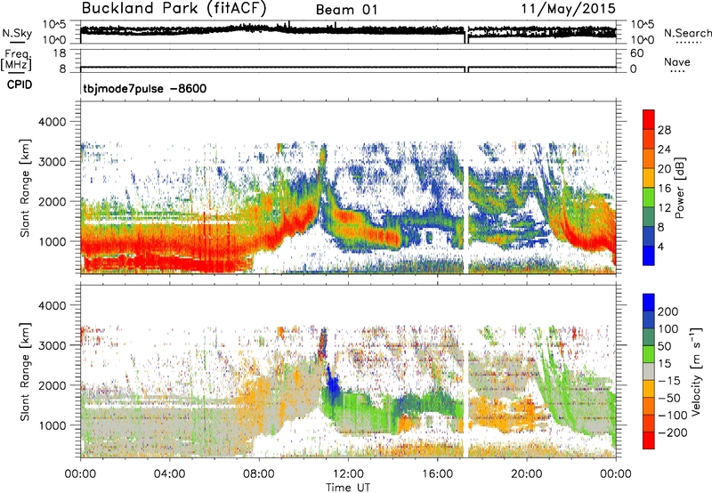Screen dimensions: 712x493
Task: Click the '12:00' time tick label
Action: pos(348,474)
